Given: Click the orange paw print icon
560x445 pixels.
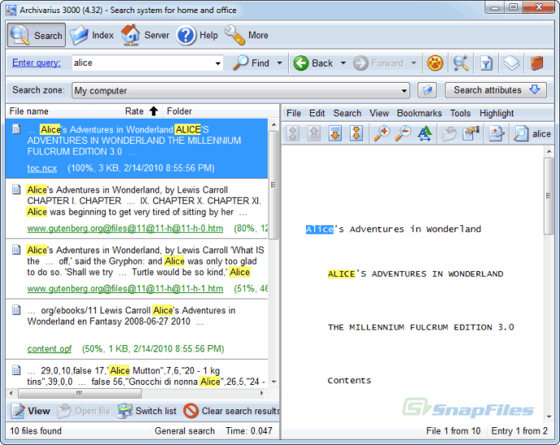Looking at the screenshot, I should (x=435, y=63).
